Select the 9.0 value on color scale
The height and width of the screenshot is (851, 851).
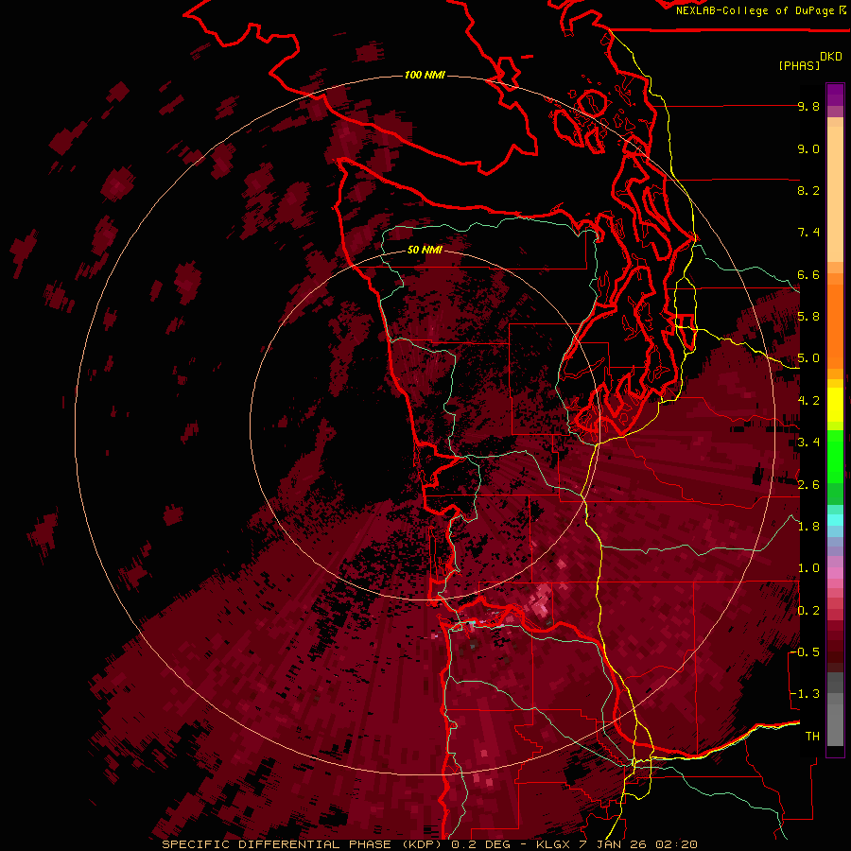(808, 149)
